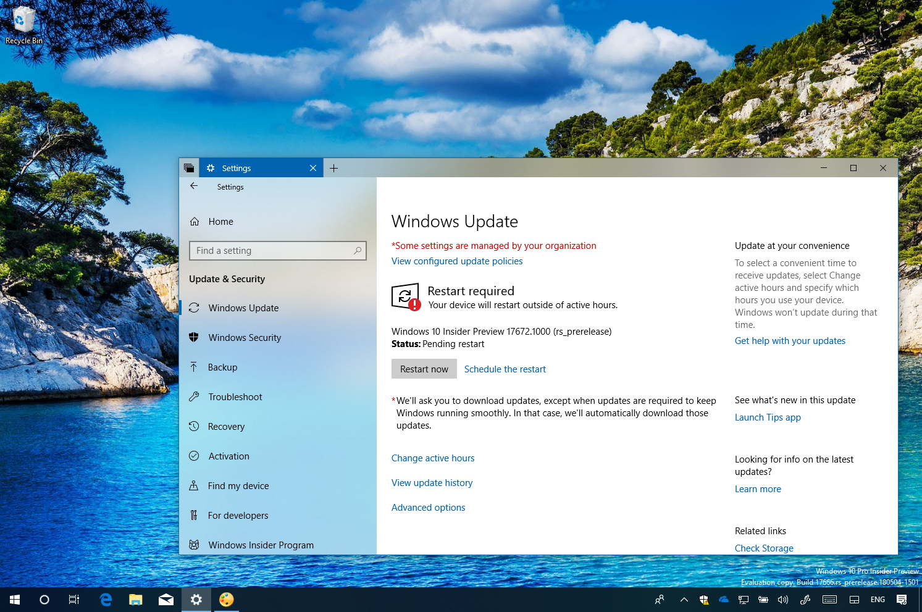Viewport: 922px width, 612px height.
Task: Open the Backup settings page
Action: [278, 367]
